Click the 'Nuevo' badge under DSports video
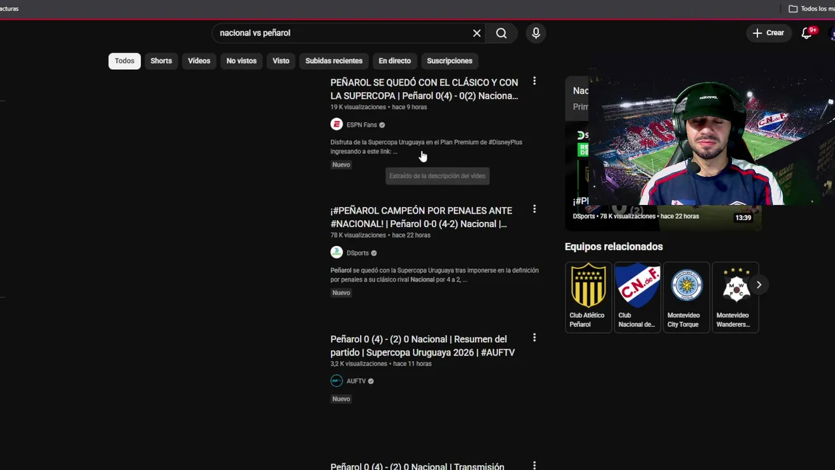The image size is (835, 470). click(341, 292)
